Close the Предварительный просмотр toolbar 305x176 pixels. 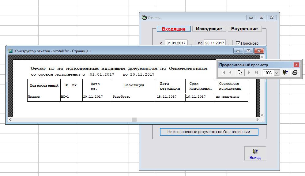coord(296,65)
